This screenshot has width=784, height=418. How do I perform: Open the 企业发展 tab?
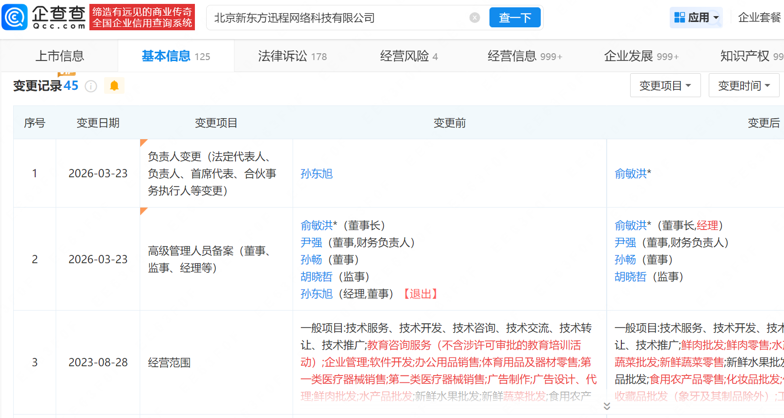(641, 56)
